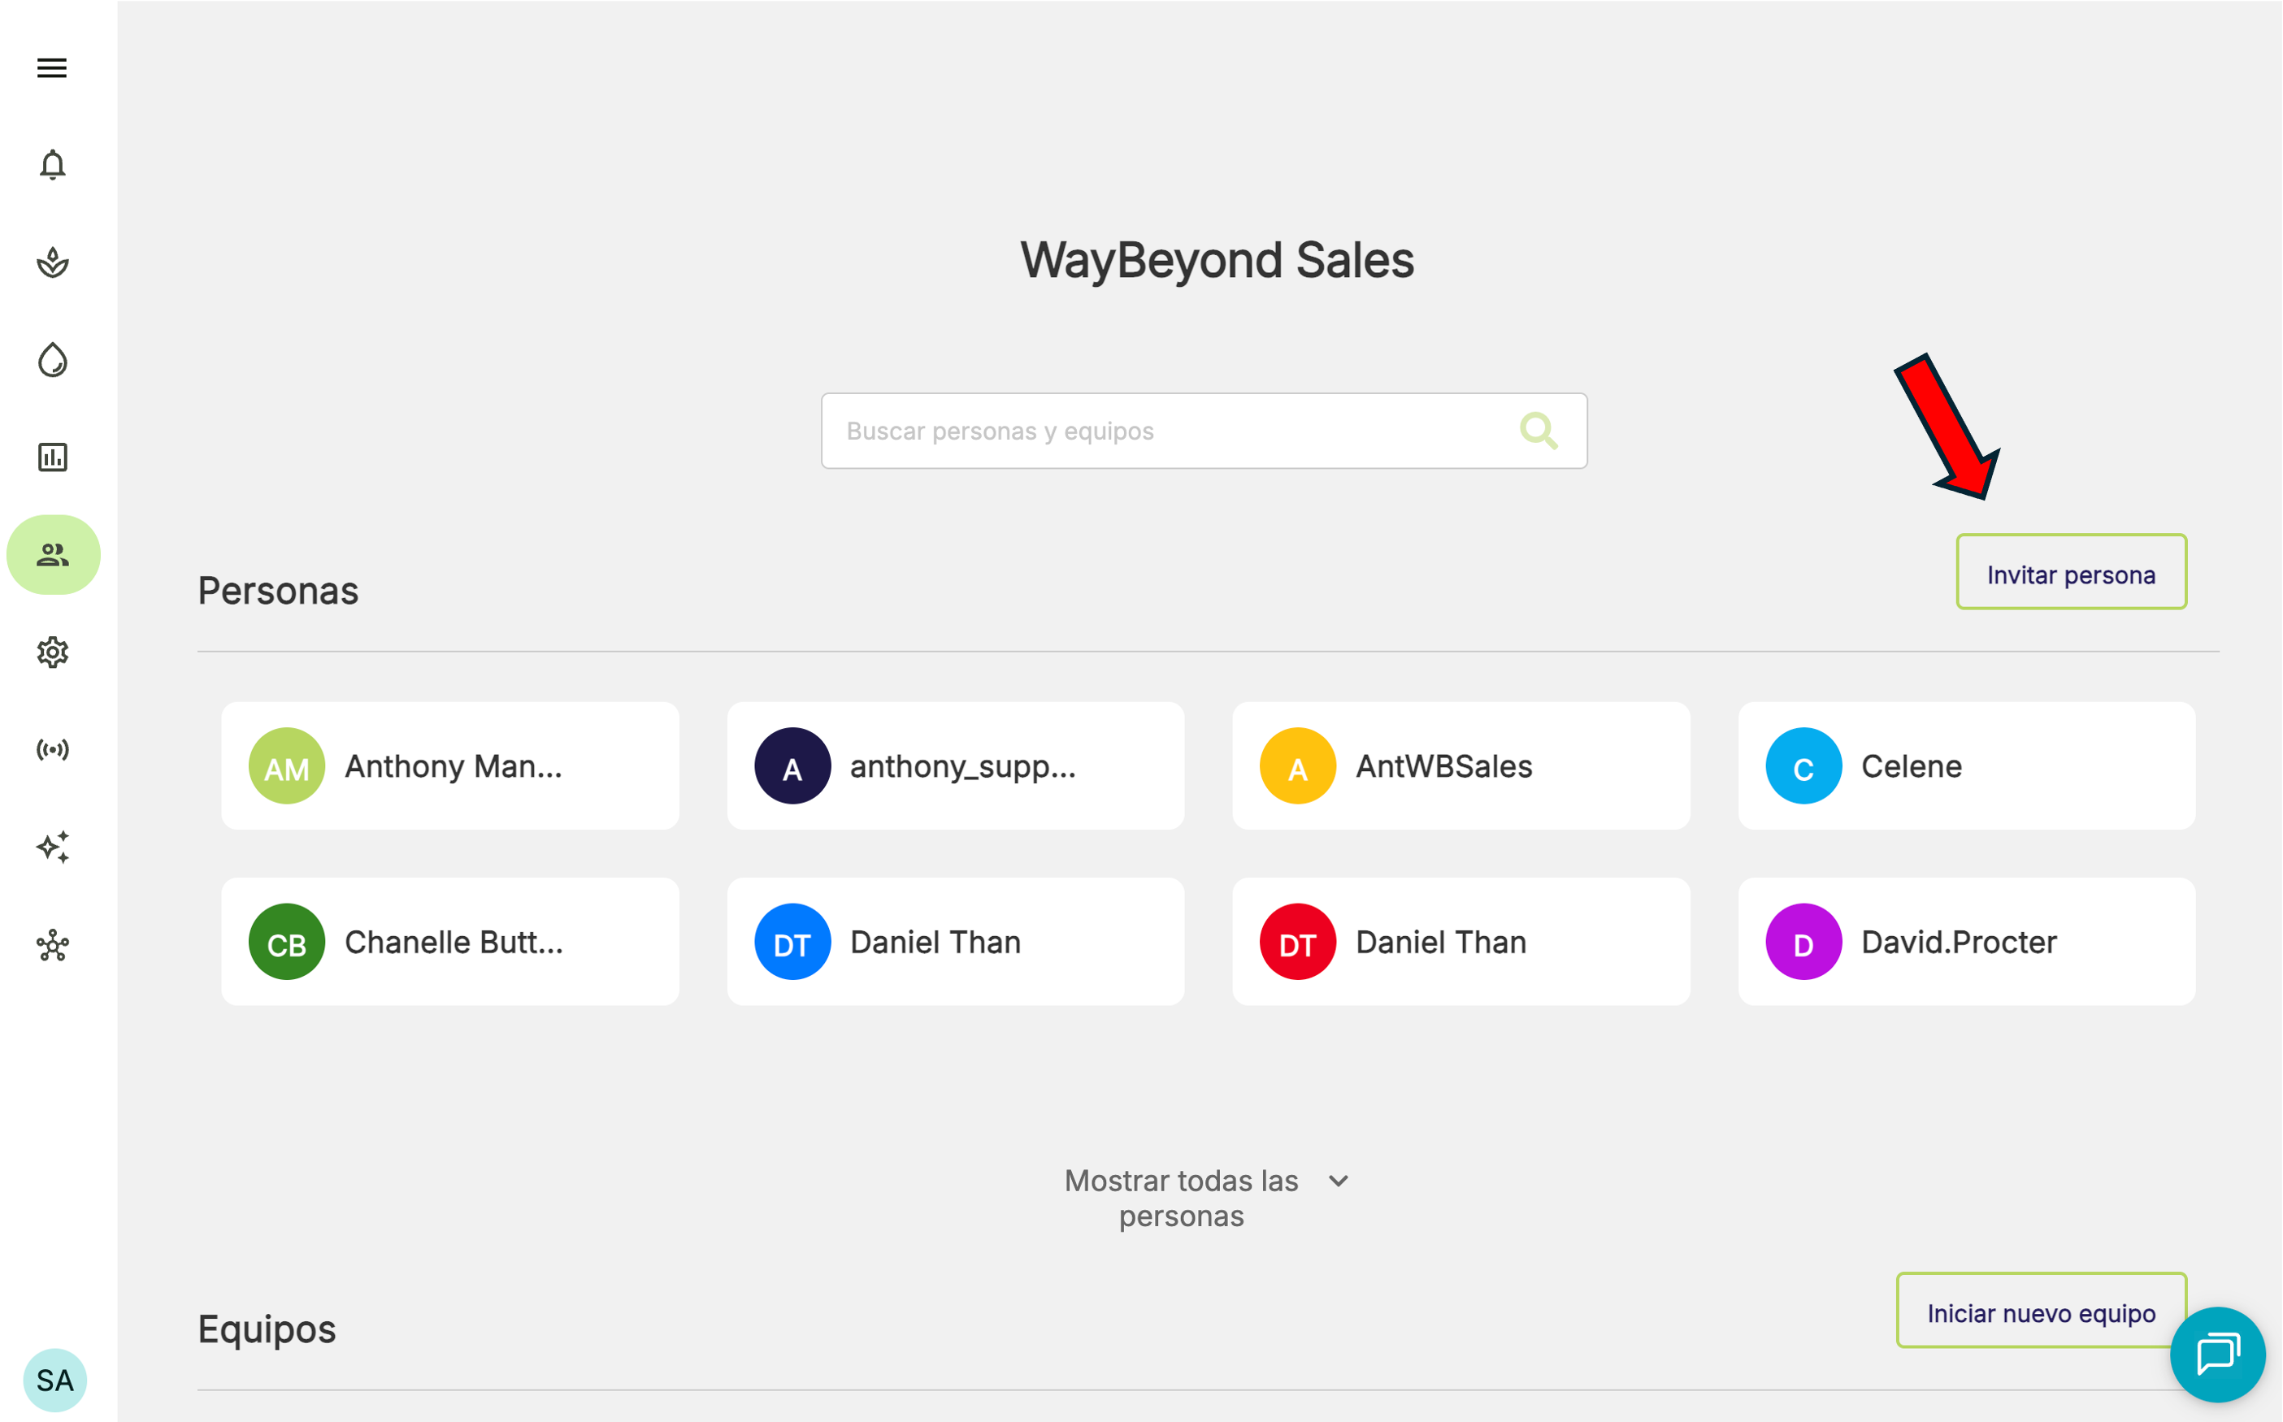Click the chevron next to Mostrar todas
This screenshot has width=2283, height=1422.
point(1339,1181)
